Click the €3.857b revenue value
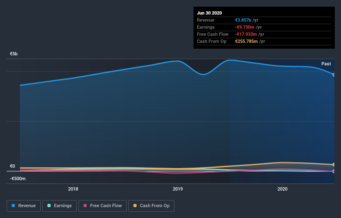 [x=243, y=20]
